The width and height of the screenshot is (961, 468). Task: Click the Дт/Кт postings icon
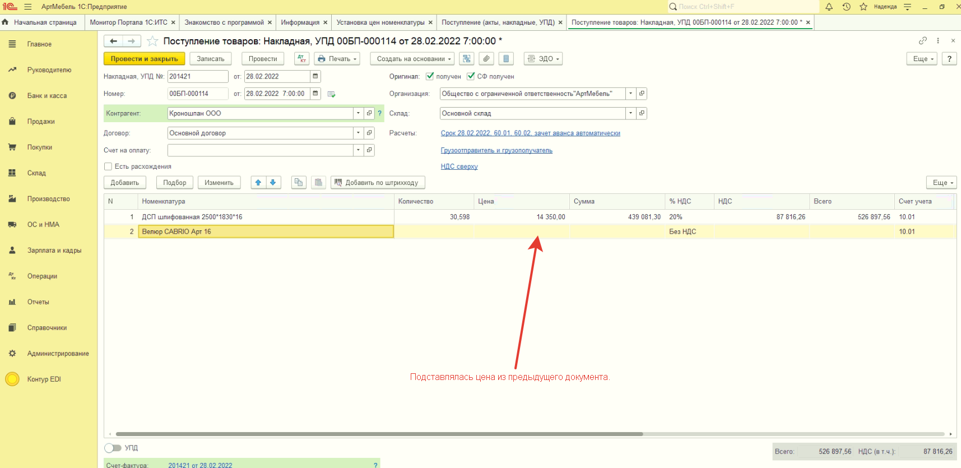301,59
